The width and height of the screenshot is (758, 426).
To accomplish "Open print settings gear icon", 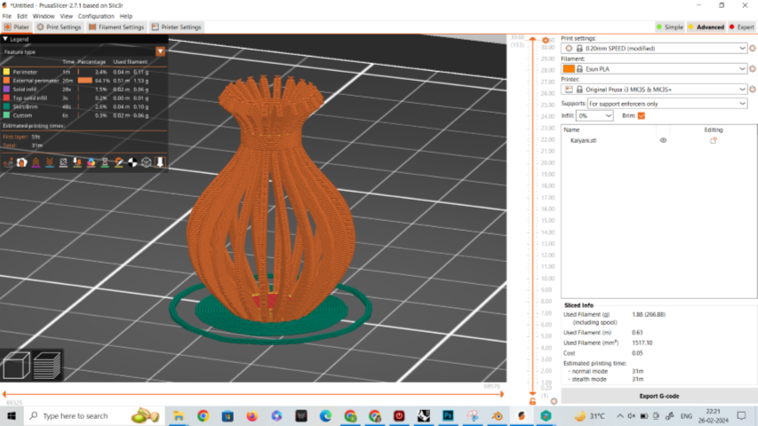I will [752, 48].
